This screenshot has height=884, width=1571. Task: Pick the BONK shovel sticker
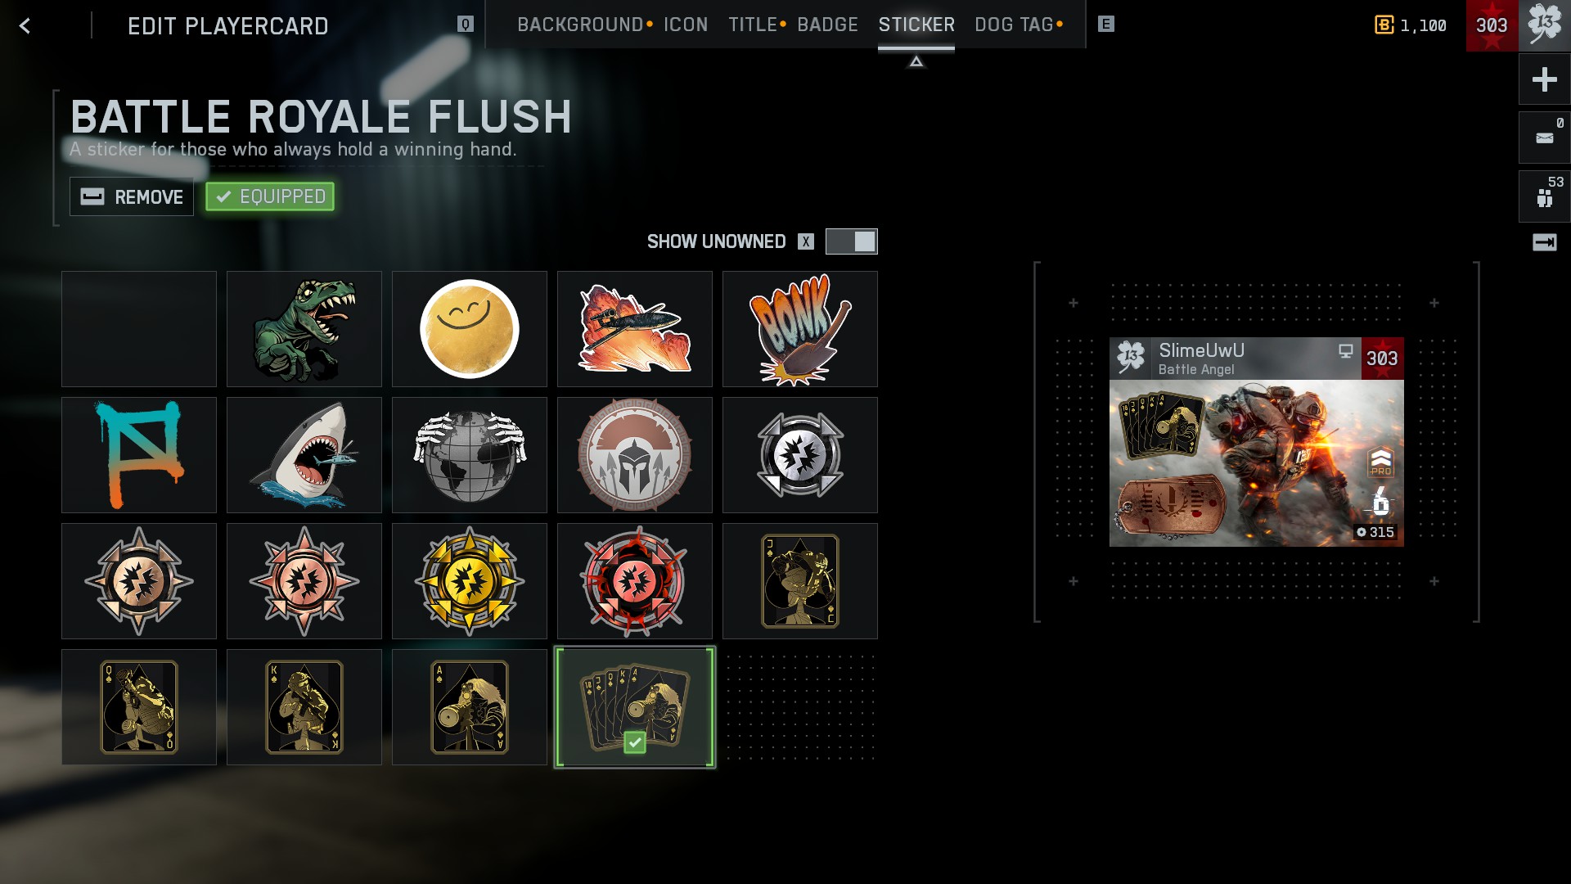pos(800,329)
